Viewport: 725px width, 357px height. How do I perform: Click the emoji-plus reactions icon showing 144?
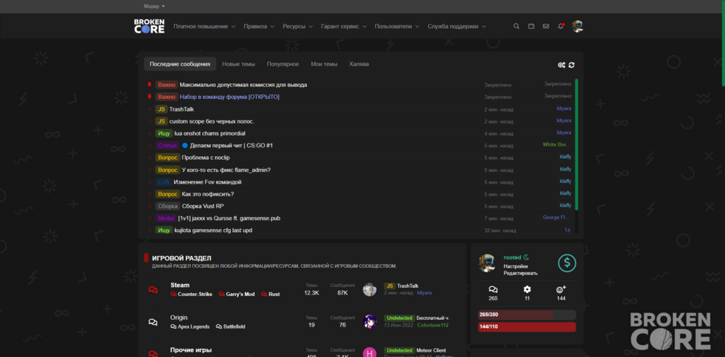(560, 289)
